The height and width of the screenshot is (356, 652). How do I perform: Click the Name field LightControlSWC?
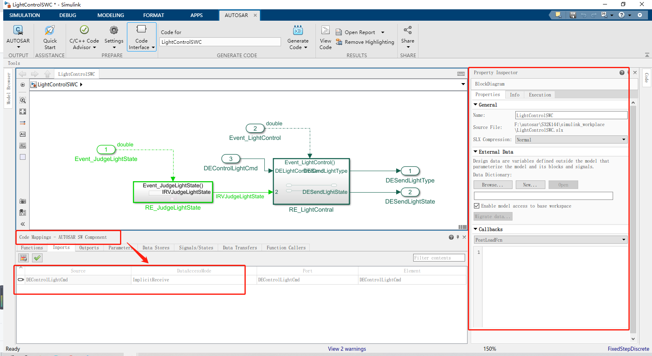(x=571, y=116)
